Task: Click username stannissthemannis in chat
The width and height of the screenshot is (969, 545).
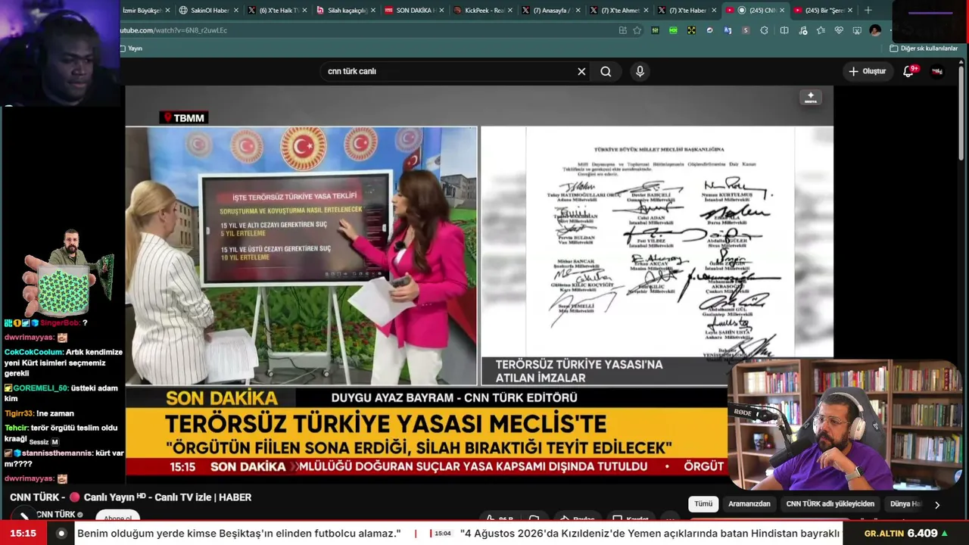Action: click(56, 453)
